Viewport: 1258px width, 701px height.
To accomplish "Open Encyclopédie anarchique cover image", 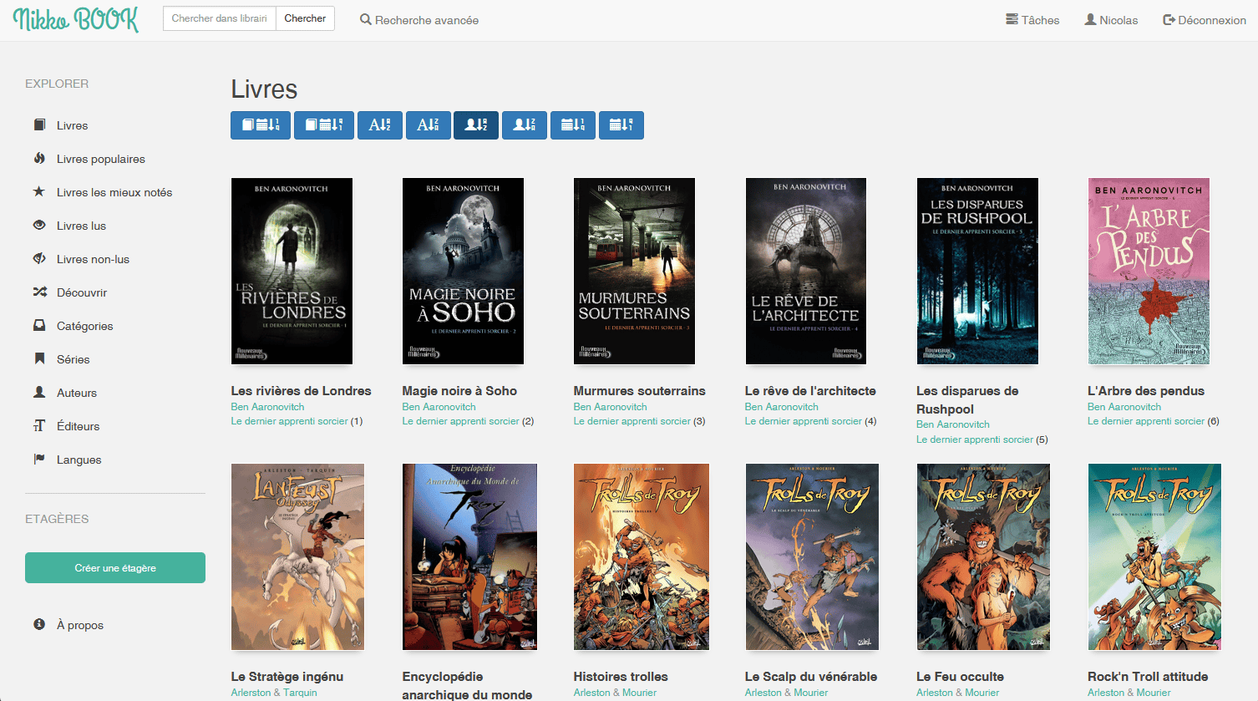I will tap(469, 557).
